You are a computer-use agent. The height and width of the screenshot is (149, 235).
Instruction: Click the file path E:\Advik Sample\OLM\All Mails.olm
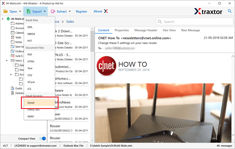tap(111, 146)
